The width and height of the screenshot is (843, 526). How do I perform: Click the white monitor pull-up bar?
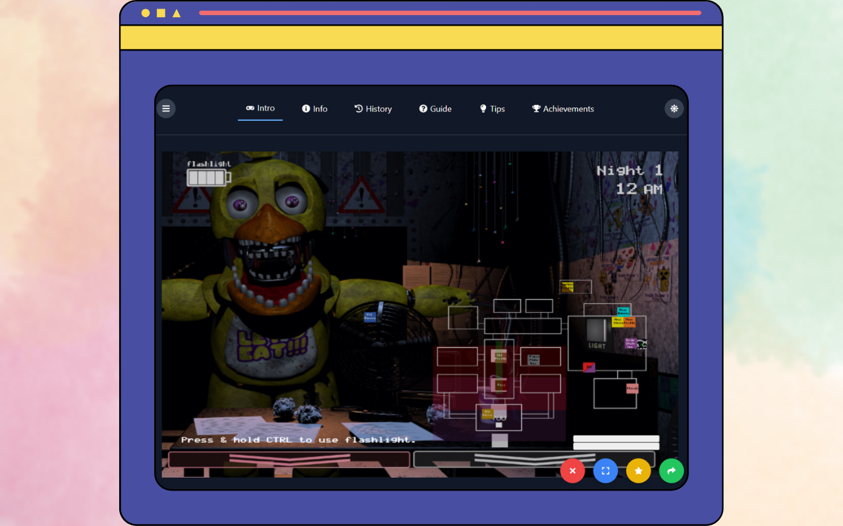point(616,442)
